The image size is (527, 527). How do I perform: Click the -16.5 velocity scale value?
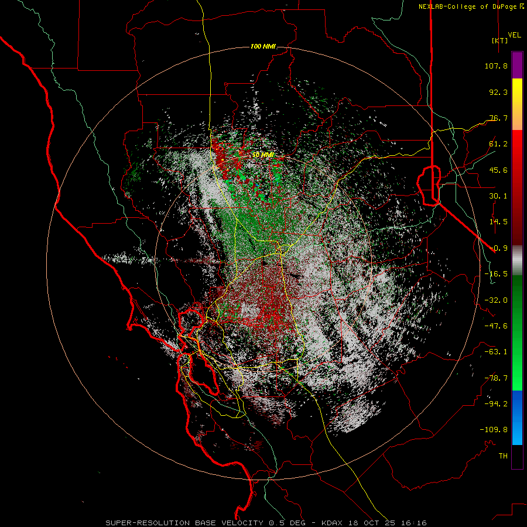click(496, 274)
